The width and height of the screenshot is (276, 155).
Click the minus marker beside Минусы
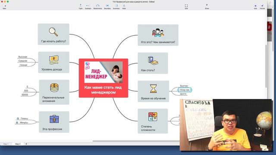(17, 122)
